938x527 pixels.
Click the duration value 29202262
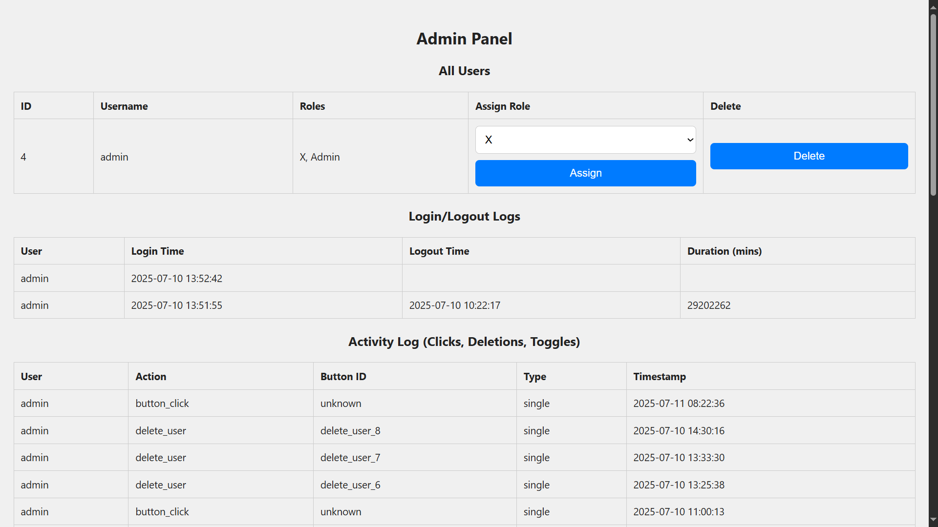coord(708,305)
